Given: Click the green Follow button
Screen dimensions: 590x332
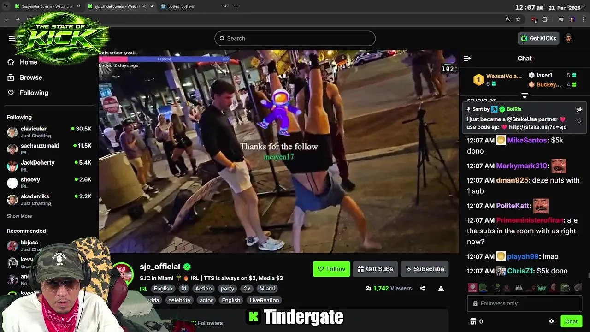Looking at the screenshot, I should click(x=331, y=269).
